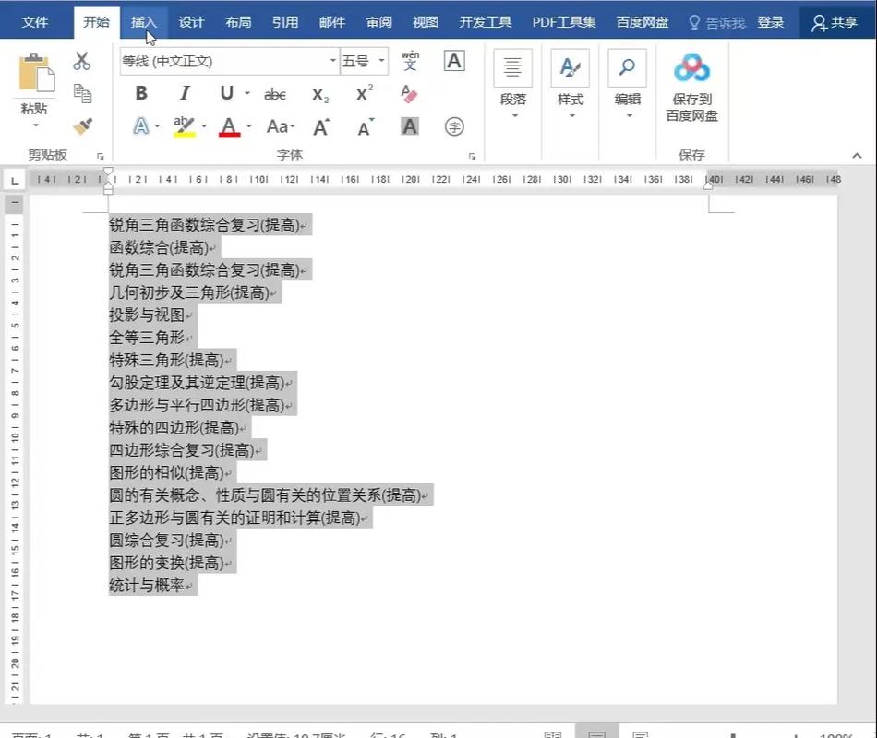Apply subscript formatting
Screen dimensions: 877x738
tap(320, 92)
